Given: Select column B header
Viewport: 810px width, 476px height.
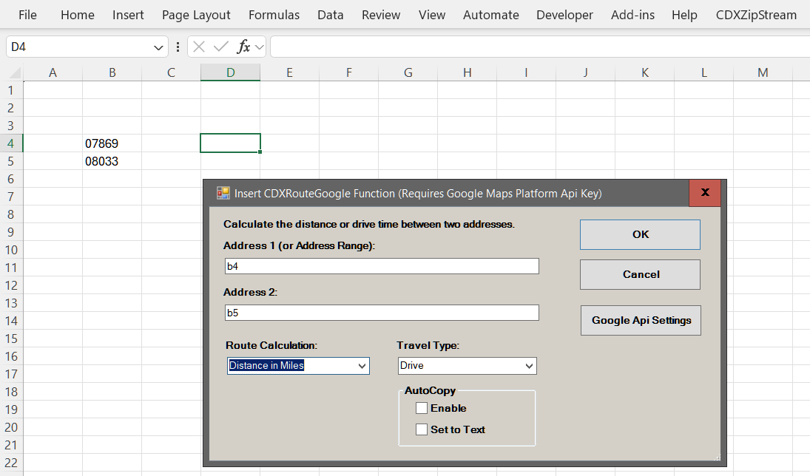Looking at the screenshot, I should coord(112,72).
